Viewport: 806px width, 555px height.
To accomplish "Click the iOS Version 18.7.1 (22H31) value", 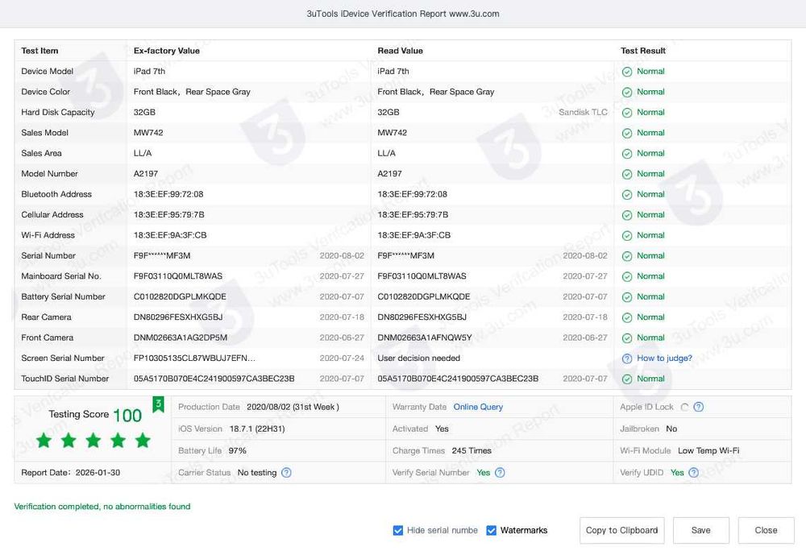I will point(257,429).
